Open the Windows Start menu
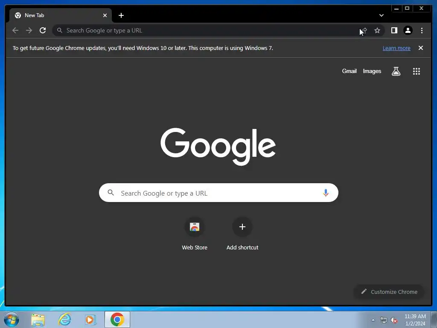This screenshot has height=328, width=437. coord(12,319)
